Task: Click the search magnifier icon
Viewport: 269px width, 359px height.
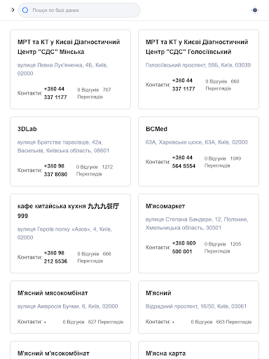Action: [25, 10]
